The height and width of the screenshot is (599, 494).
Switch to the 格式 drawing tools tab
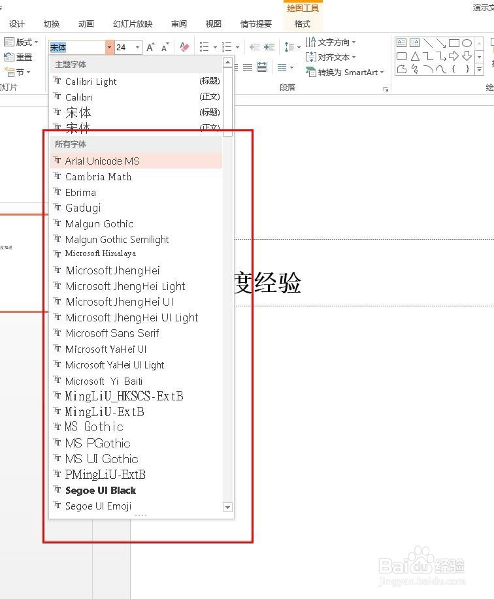[302, 24]
